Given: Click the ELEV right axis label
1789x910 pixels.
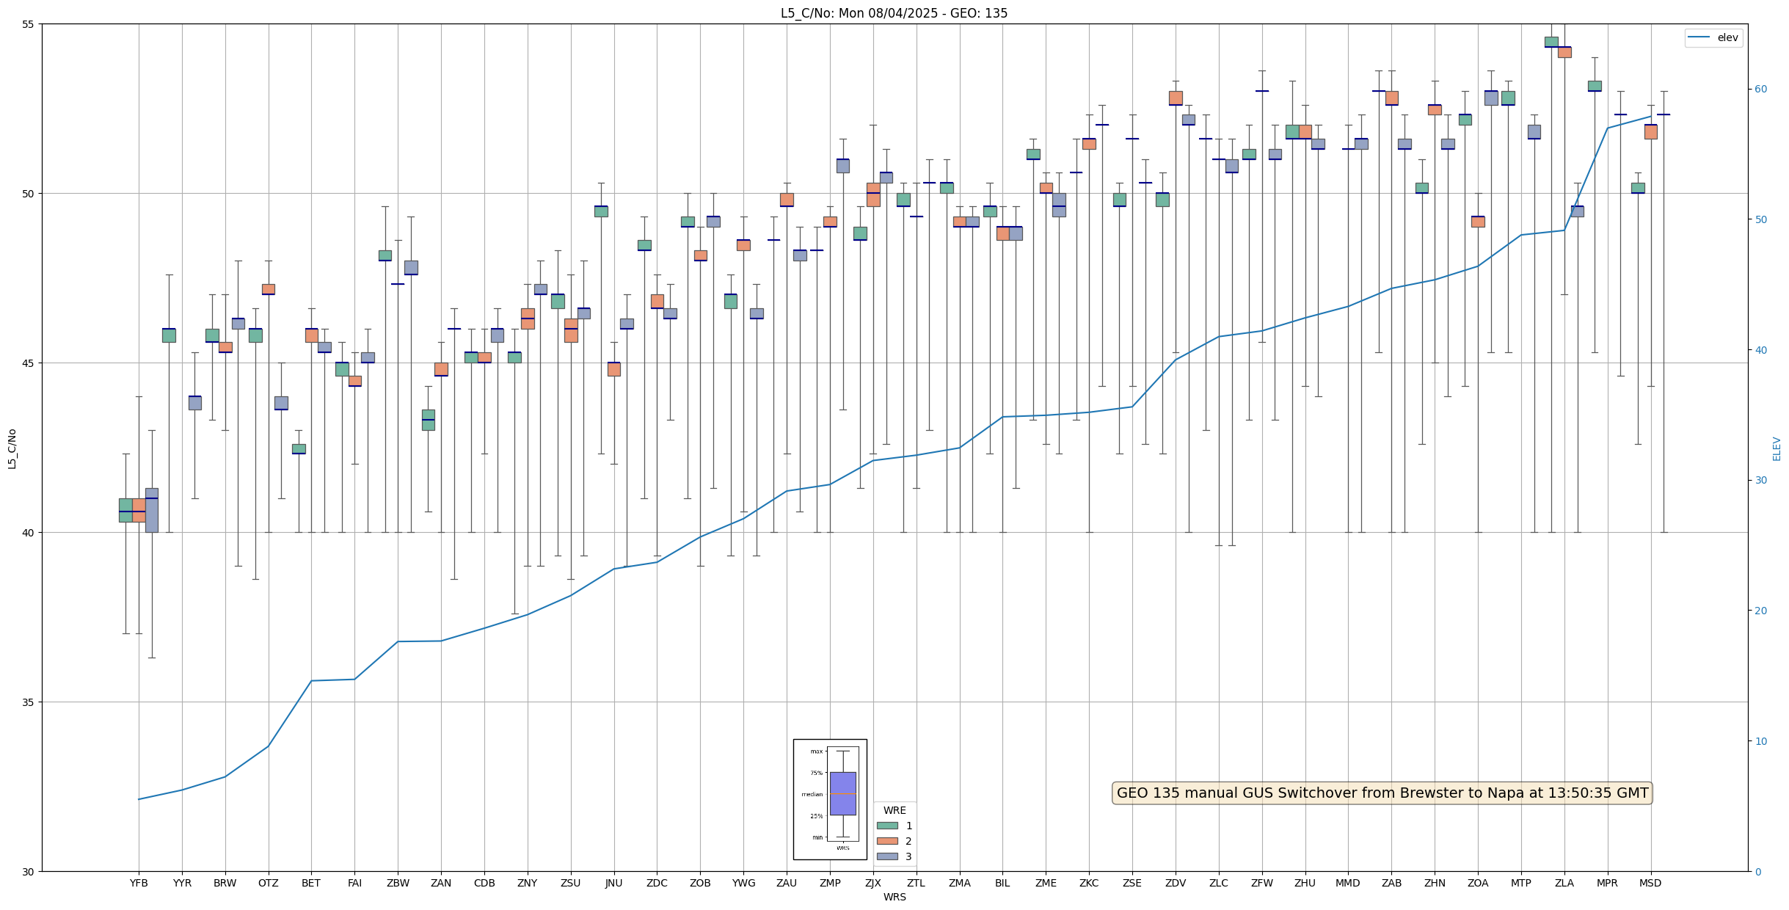Looking at the screenshot, I should (x=1777, y=448).
